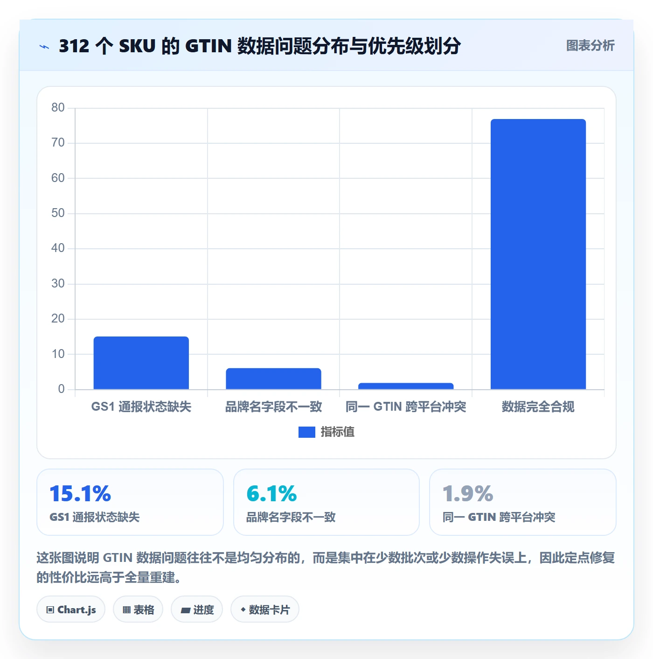Click the x-axis label 品牌名字段不一致
This screenshot has height=659, width=653.
coord(274,407)
